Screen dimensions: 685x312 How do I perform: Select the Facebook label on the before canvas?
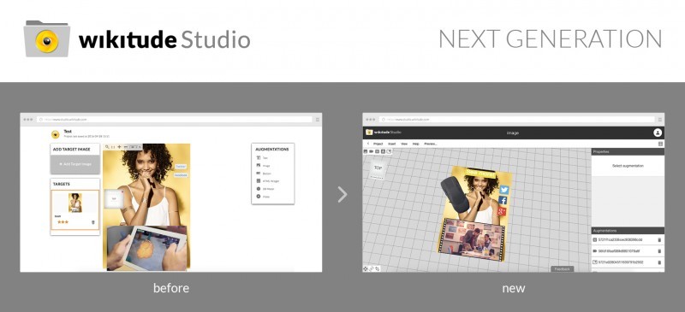181,175
